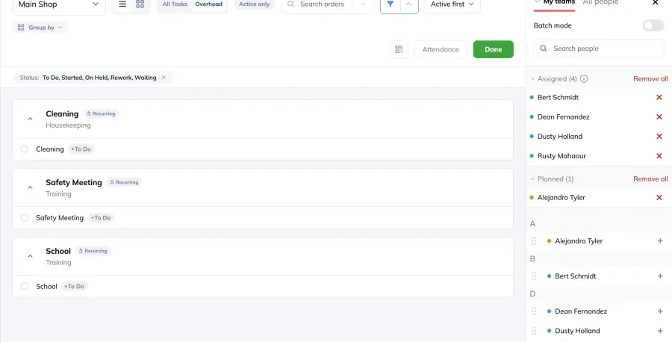Click the Housekeeping category label
This screenshot has height=342, width=672.
pyautogui.click(x=68, y=125)
